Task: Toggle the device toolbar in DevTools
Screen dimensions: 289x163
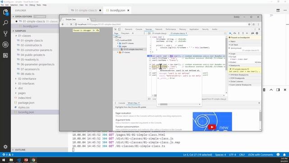Action: [x=119, y=29]
